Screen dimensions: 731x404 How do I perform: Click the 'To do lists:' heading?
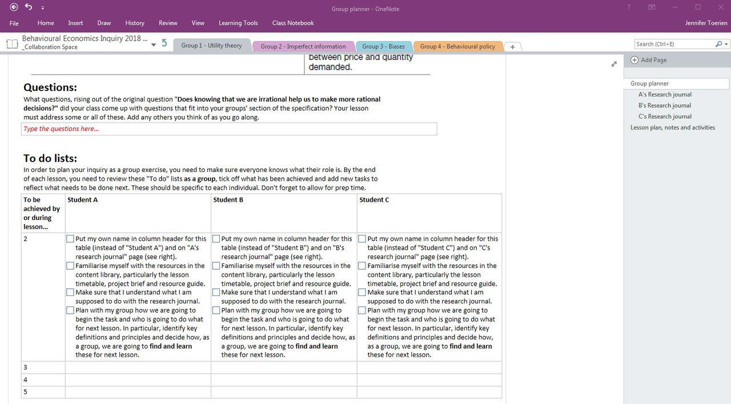pos(50,158)
